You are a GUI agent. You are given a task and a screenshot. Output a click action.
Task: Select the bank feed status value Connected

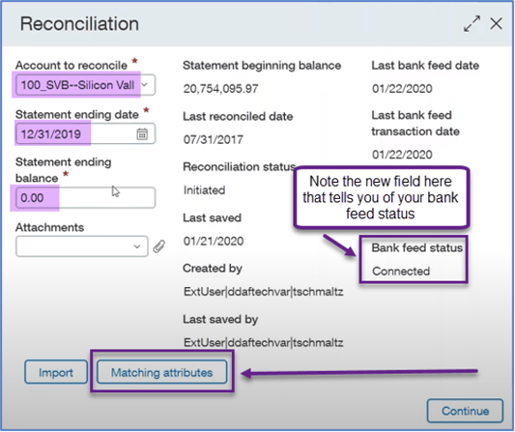pyautogui.click(x=401, y=272)
